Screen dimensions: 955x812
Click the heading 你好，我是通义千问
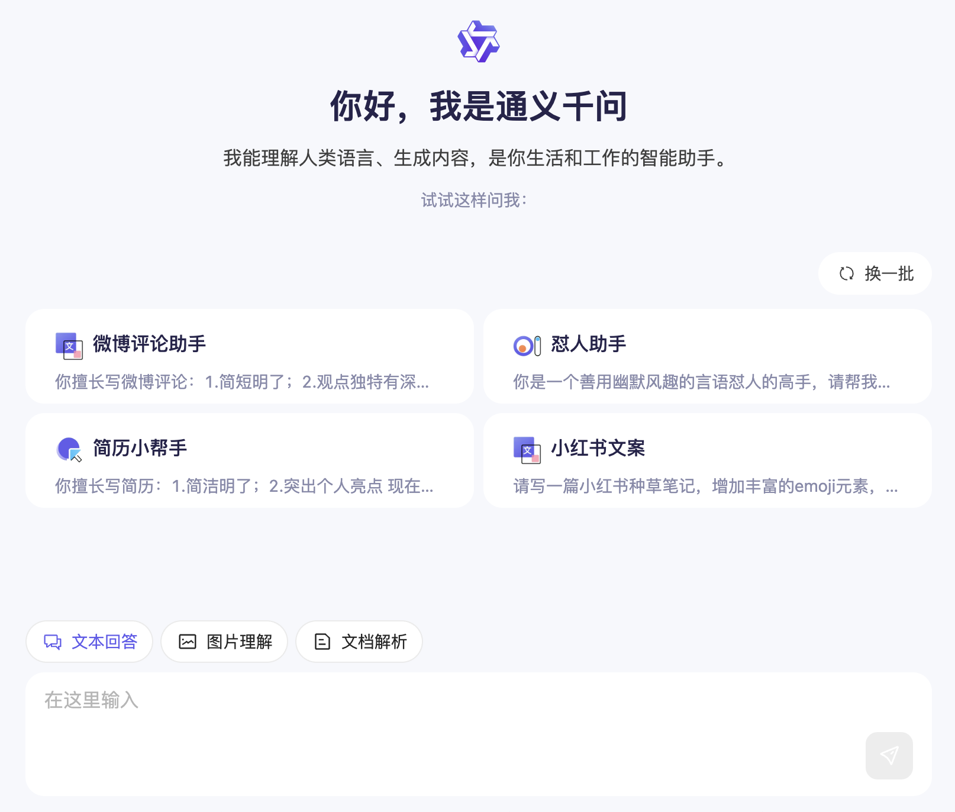point(478,107)
